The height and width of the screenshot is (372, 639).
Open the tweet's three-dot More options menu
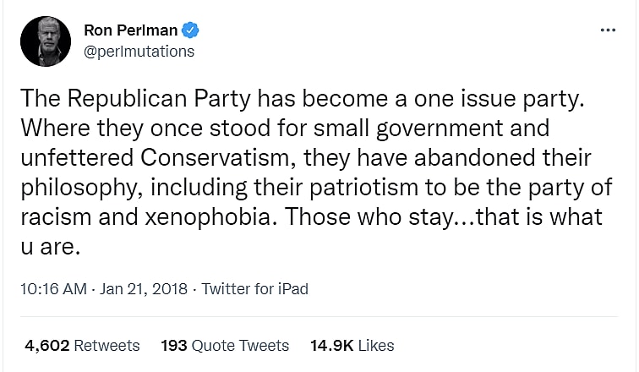pos(608,30)
